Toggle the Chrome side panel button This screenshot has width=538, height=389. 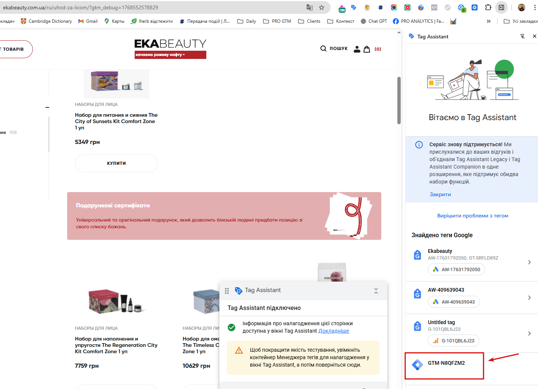click(501, 7)
